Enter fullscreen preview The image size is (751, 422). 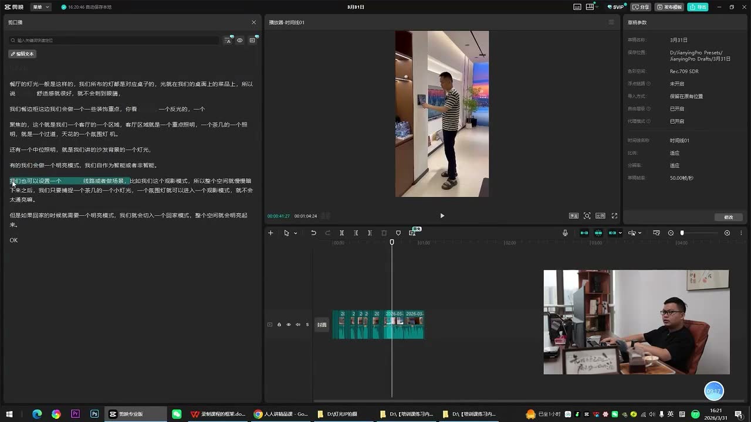614,216
